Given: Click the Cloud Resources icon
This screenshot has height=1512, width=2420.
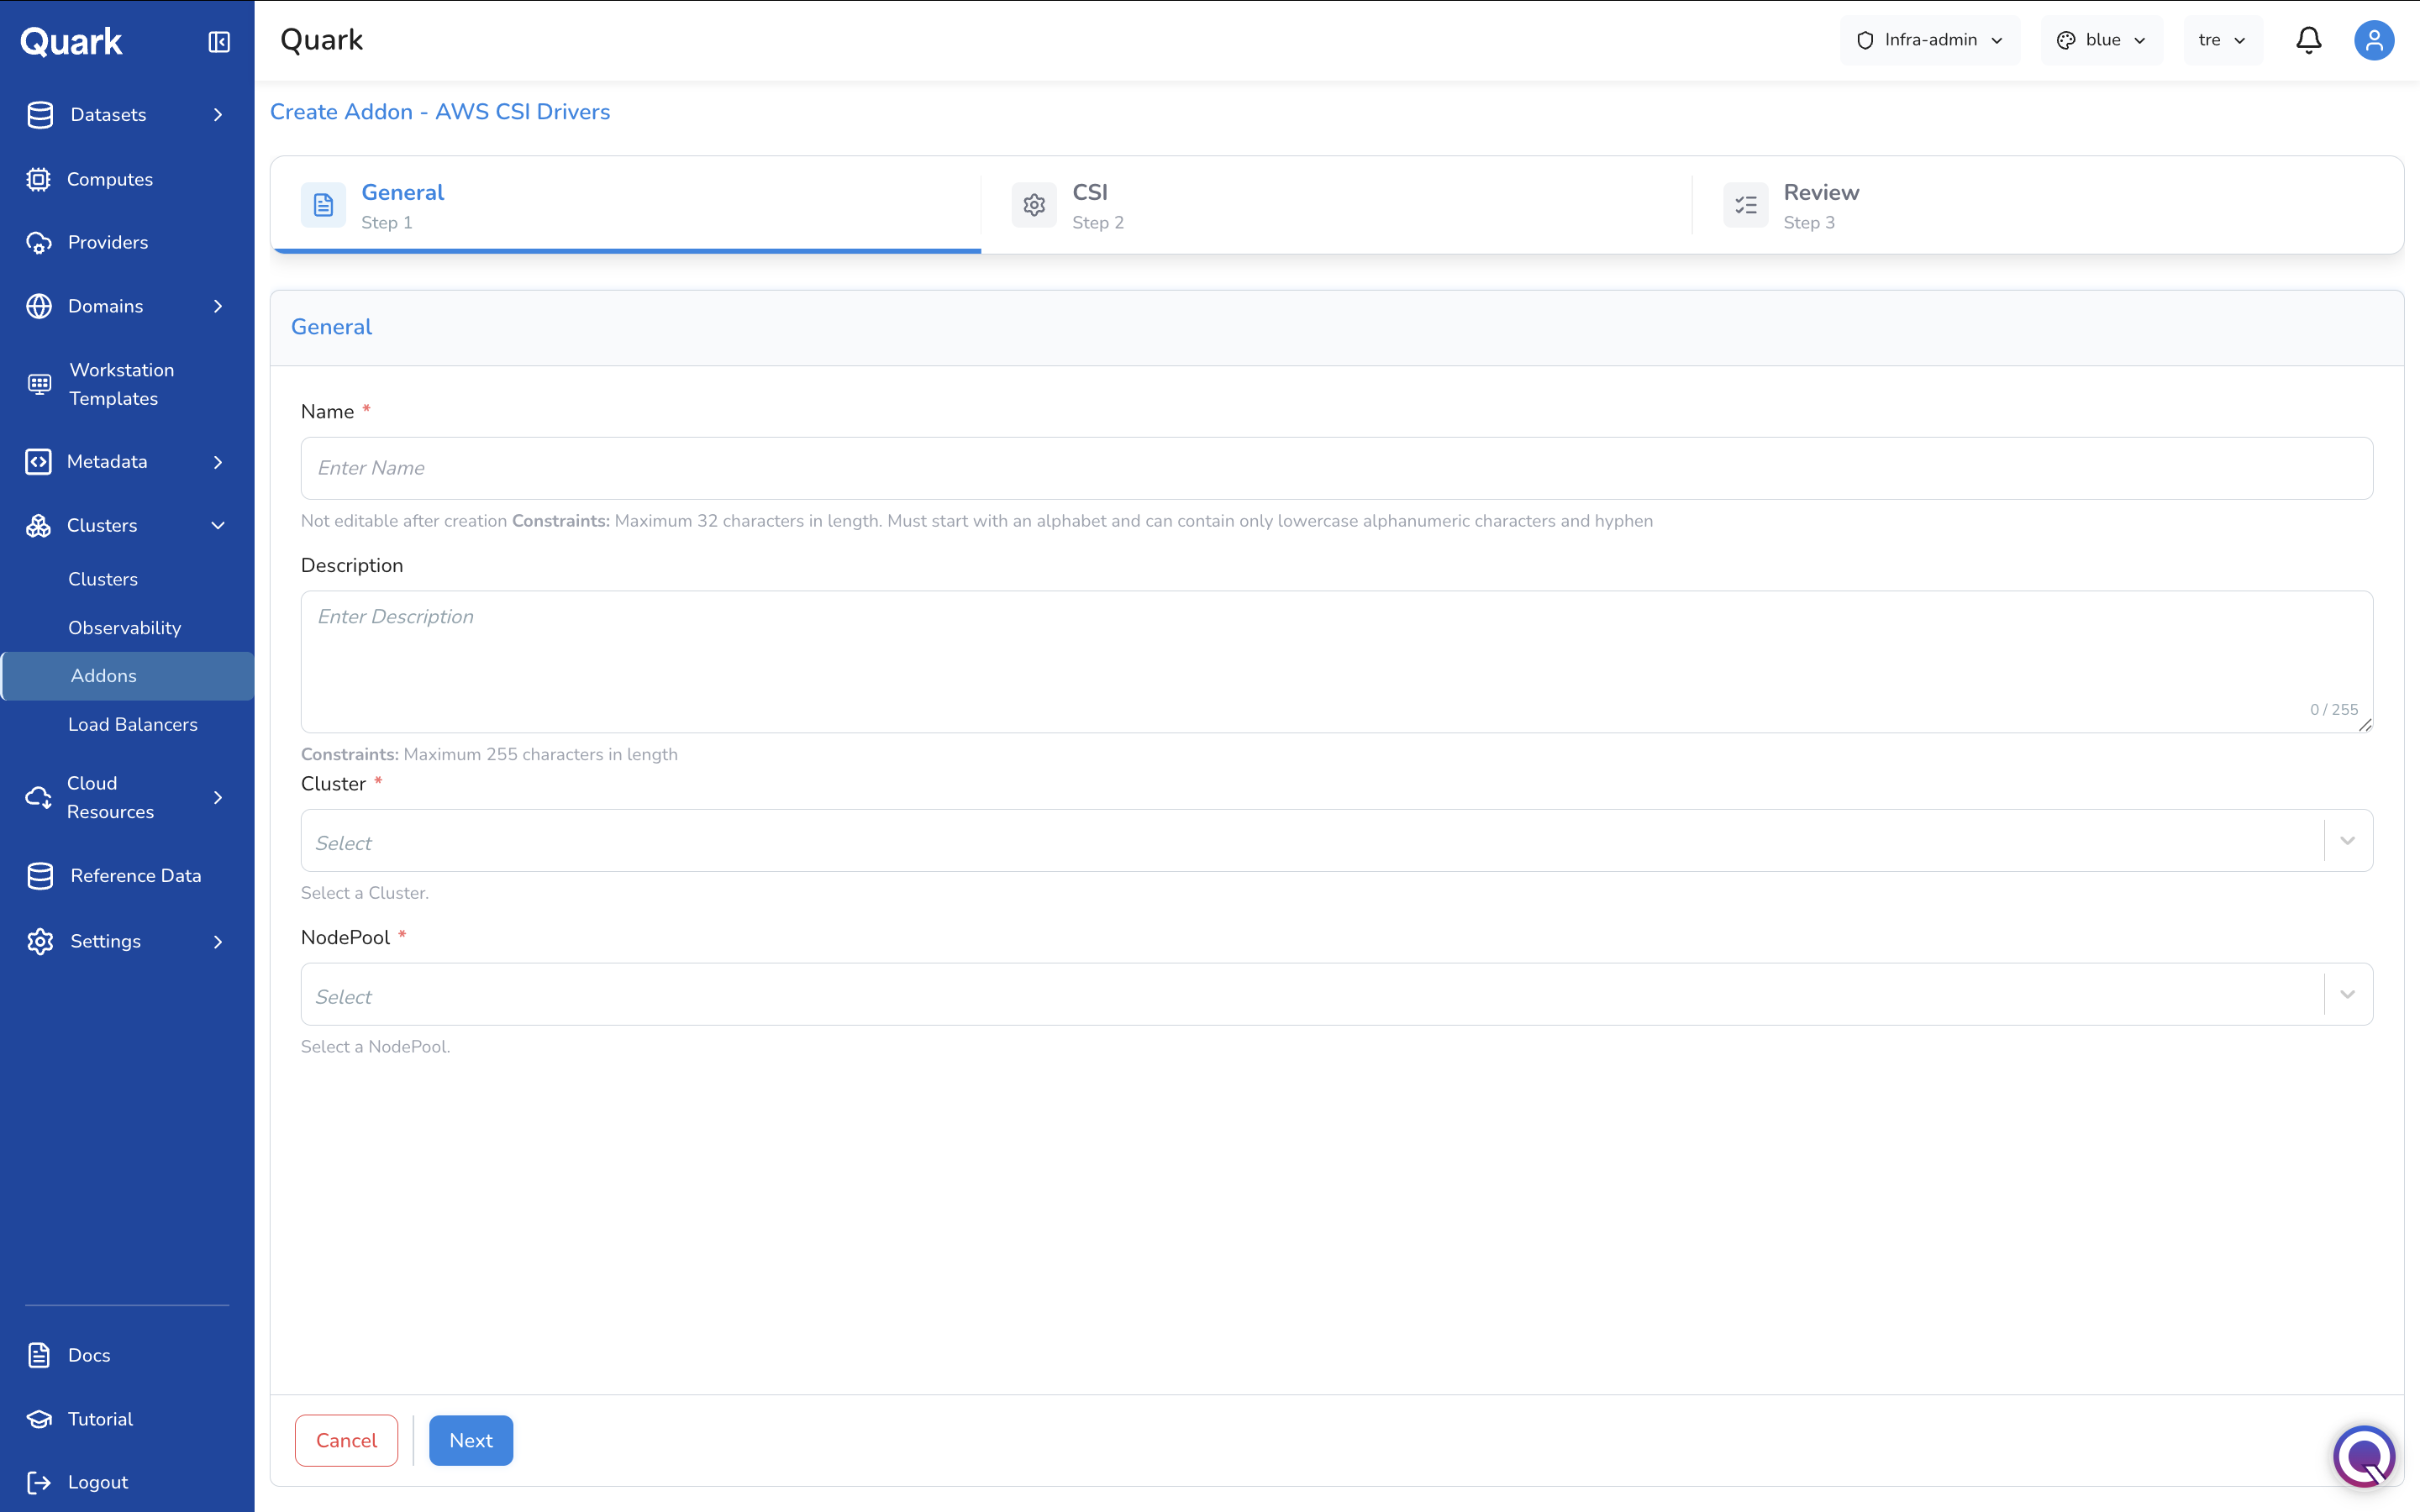Looking at the screenshot, I should click(x=38, y=798).
